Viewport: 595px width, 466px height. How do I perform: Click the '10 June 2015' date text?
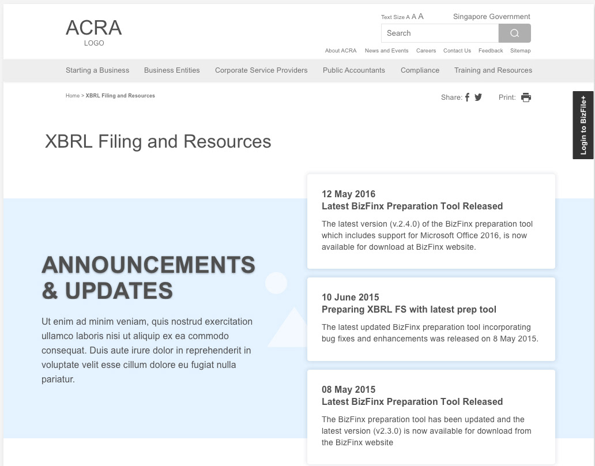pos(350,297)
